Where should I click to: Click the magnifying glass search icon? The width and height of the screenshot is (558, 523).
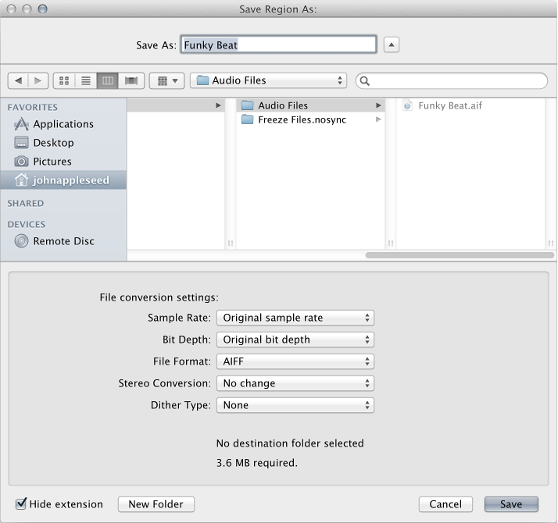pos(364,81)
